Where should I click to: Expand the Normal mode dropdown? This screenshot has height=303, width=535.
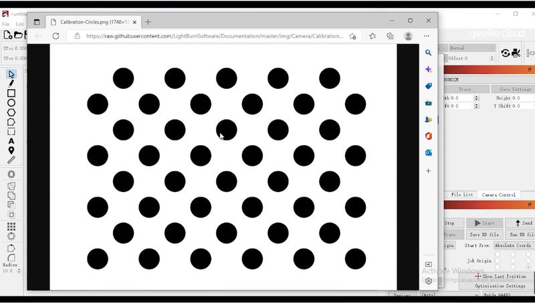pyautogui.click(x=471, y=48)
